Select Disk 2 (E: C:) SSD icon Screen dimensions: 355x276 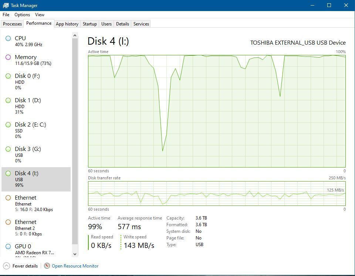[8, 125]
